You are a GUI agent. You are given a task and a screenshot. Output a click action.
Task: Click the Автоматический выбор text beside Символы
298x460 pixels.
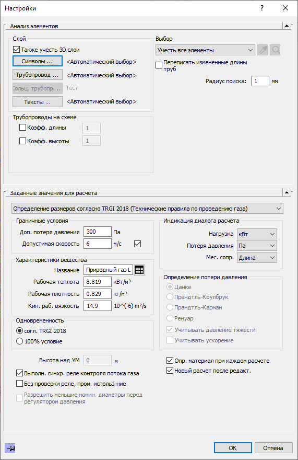click(101, 62)
